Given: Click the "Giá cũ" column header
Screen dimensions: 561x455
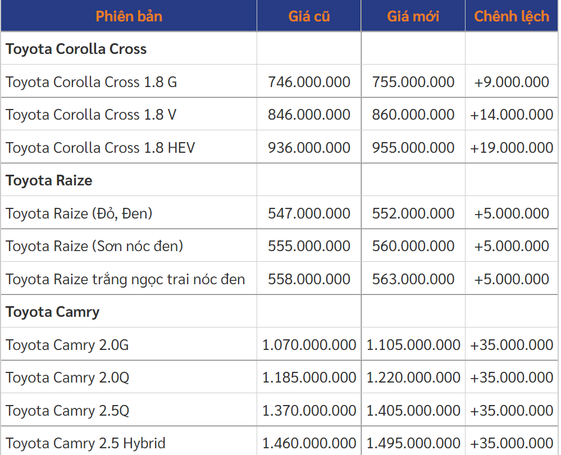Looking at the screenshot, I should [309, 16].
